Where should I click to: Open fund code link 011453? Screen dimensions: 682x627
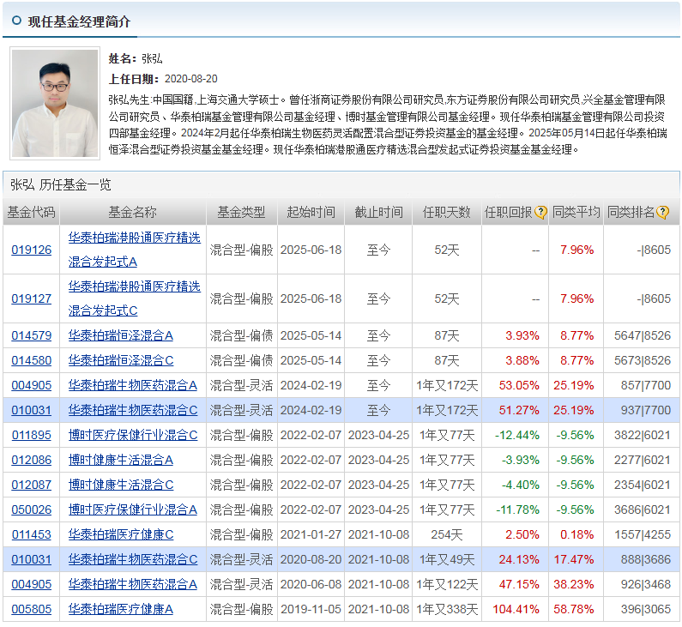click(32, 534)
